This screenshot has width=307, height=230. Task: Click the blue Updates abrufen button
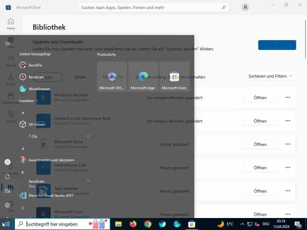click(277, 45)
